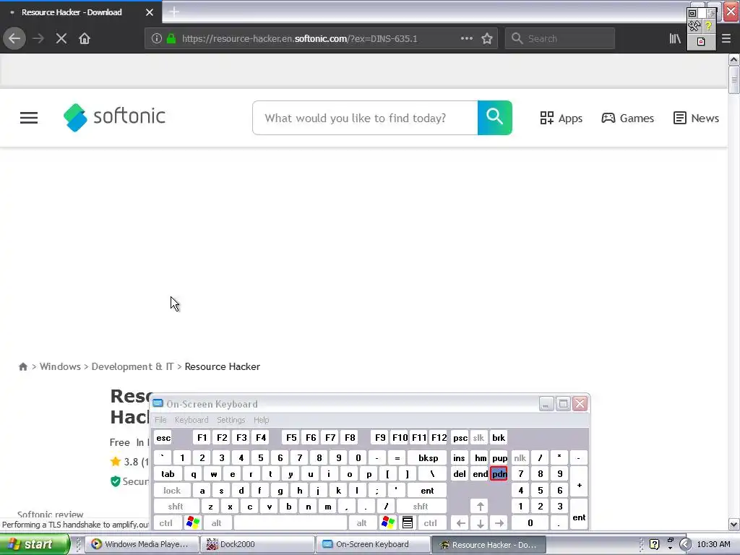Open the Firefox Library icon

point(675,39)
